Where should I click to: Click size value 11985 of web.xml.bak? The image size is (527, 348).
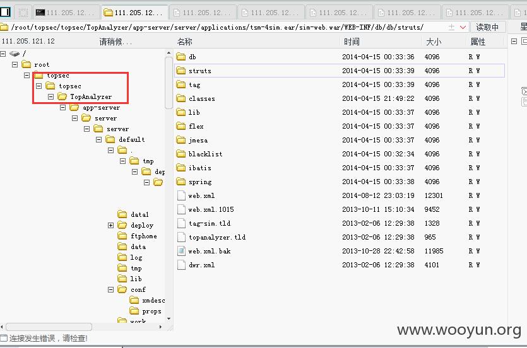tap(434, 251)
